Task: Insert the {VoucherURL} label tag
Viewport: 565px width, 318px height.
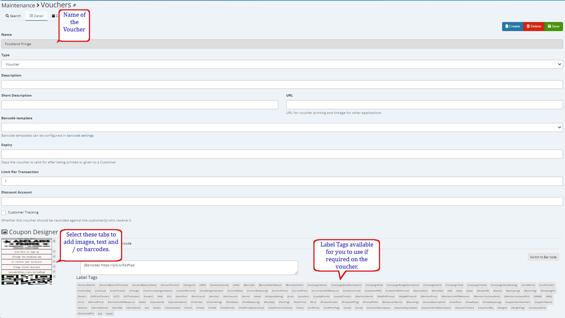Action: (x=485, y=308)
